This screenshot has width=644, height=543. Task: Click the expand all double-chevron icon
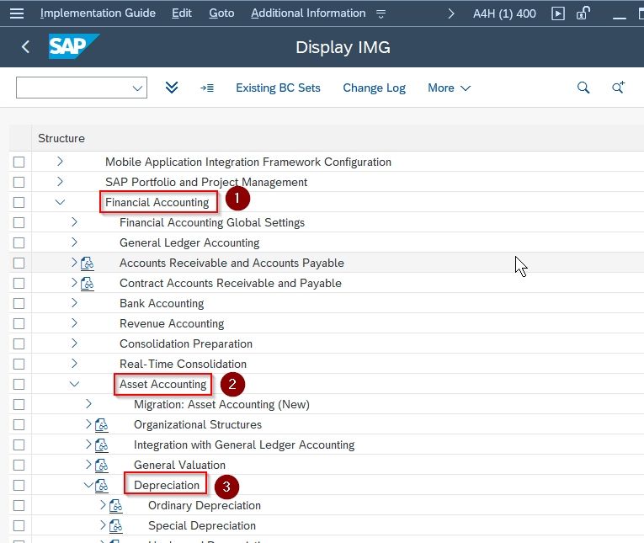(172, 88)
